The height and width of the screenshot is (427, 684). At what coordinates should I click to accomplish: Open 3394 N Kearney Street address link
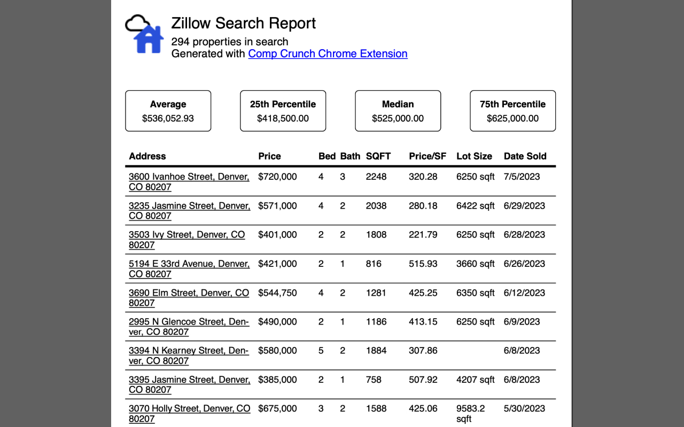point(189,355)
